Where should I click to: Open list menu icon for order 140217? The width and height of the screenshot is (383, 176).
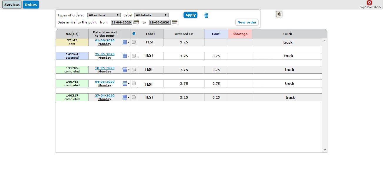click(x=126, y=97)
